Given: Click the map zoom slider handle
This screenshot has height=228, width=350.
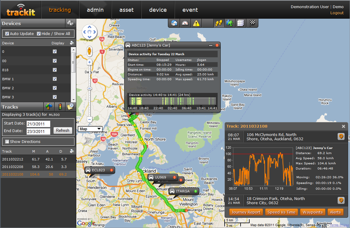Looking at the screenshot, I should click(90, 88).
